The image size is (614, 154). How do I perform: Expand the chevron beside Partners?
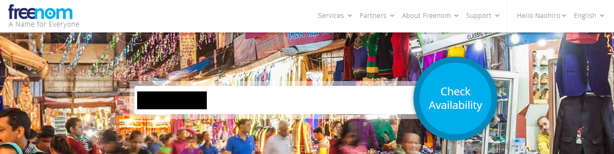pos(392,16)
